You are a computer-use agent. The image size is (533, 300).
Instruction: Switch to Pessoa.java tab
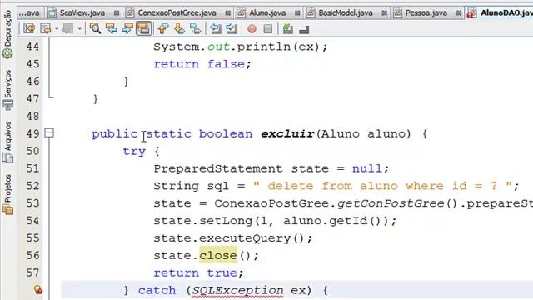click(426, 13)
